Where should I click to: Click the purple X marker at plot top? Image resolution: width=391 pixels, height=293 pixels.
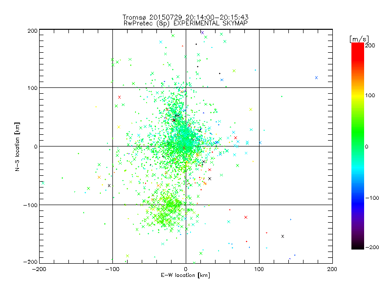pos(202,33)
